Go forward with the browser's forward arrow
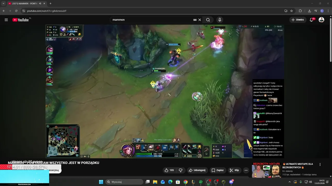Screen dimensions: 332x186 [10, 11]
